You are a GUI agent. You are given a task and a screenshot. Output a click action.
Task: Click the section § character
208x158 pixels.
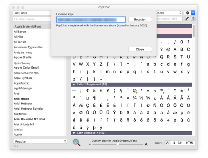coord(121,91)
